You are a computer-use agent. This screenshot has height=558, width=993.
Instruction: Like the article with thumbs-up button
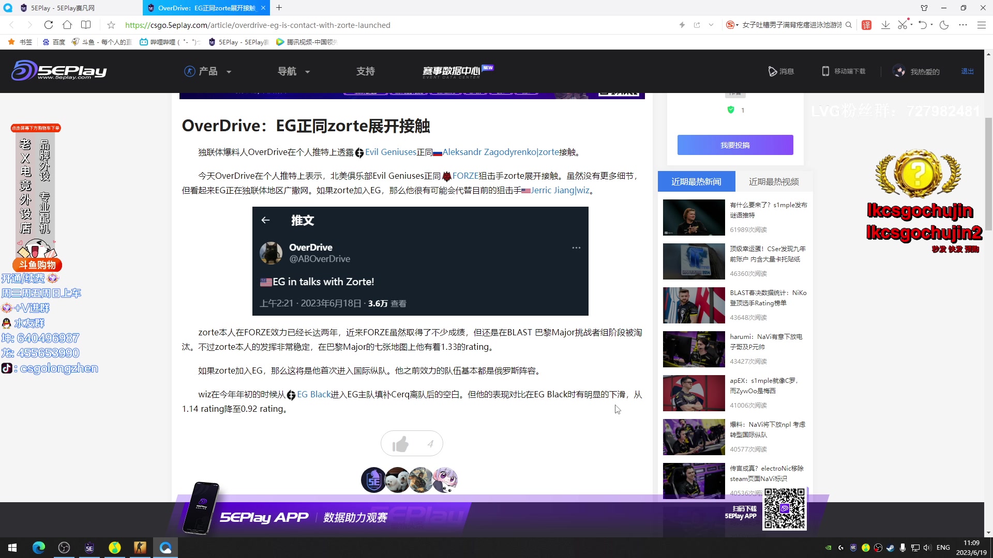coord(412,443)
